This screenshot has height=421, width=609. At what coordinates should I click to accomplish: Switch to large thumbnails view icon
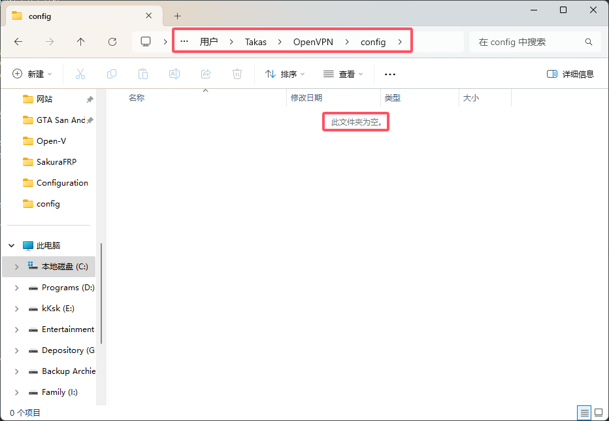(x=599, y=413)
